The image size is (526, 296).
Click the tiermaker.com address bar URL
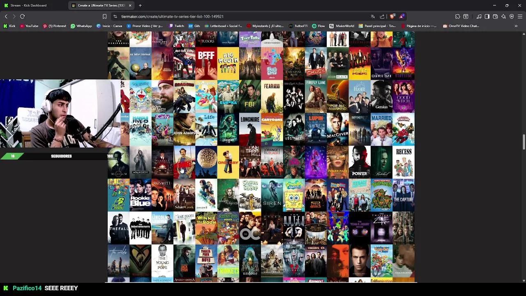172,16
